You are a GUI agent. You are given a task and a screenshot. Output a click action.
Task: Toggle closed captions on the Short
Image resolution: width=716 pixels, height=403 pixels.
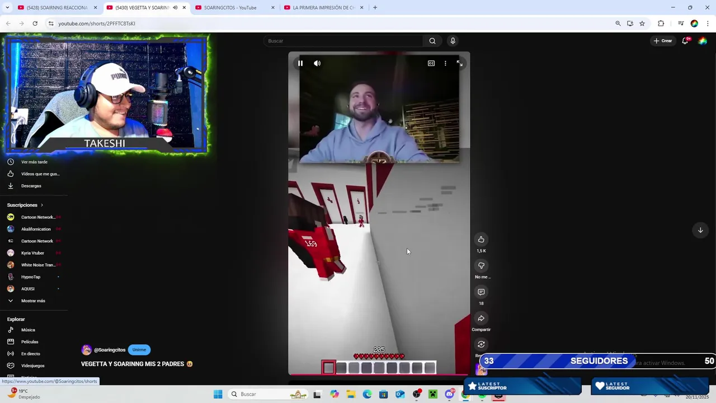coord(431,63)
